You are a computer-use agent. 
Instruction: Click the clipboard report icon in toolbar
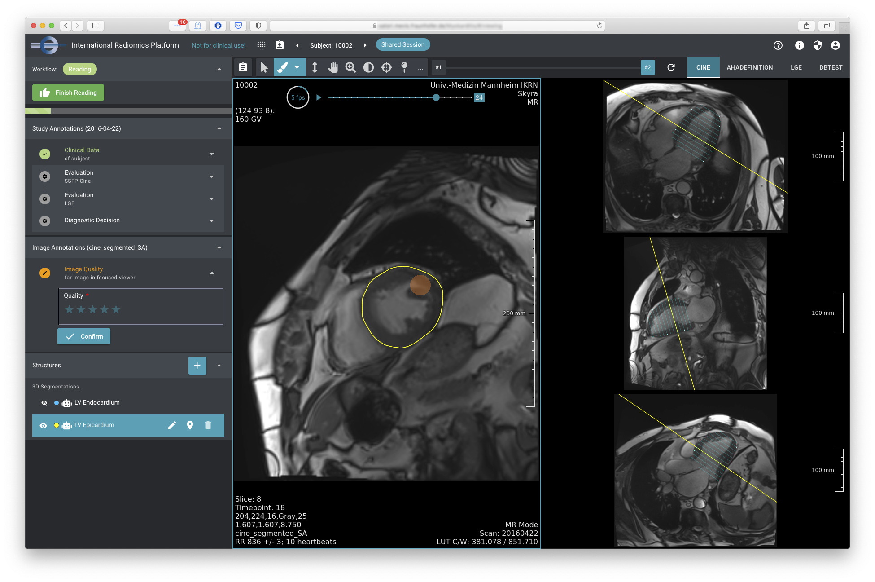click(243, 67)
